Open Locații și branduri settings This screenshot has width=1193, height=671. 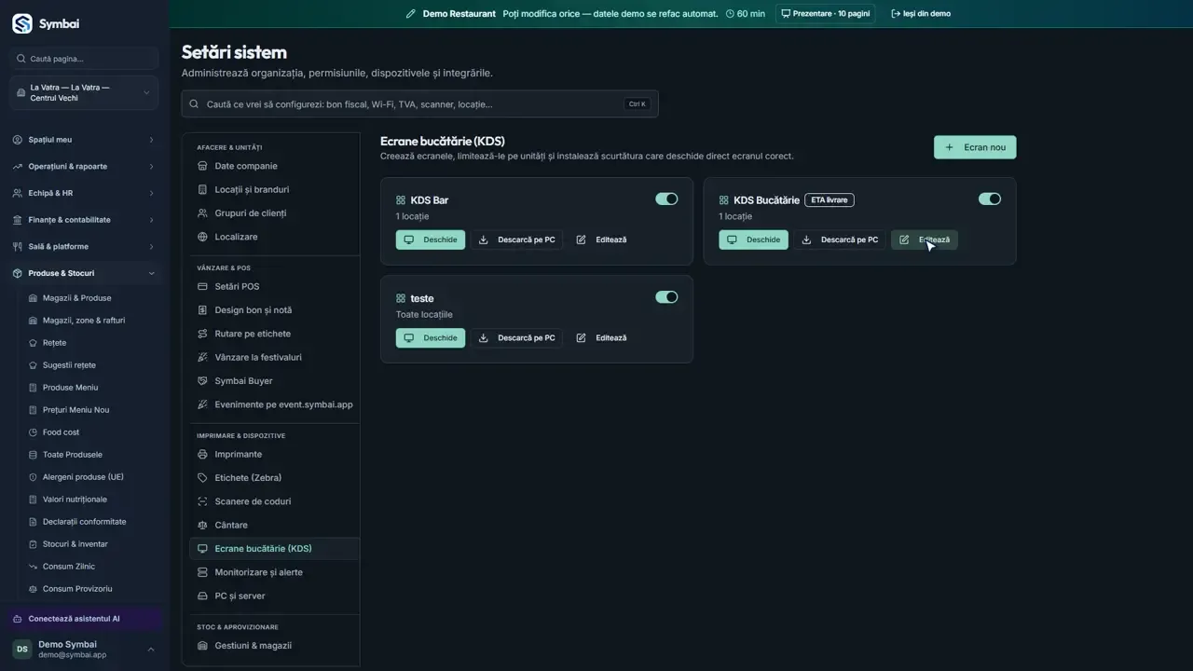pyautogui.click(x=274, y=189)
